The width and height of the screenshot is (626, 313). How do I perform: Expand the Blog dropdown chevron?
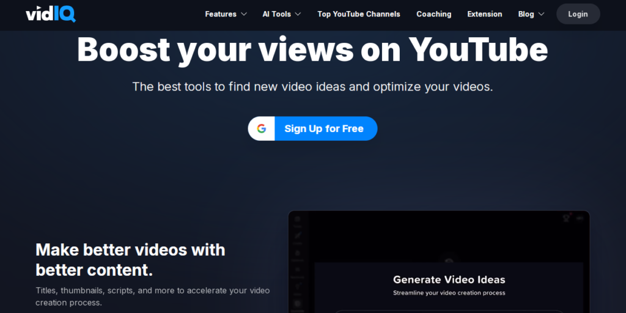click(x=541, y=15)
